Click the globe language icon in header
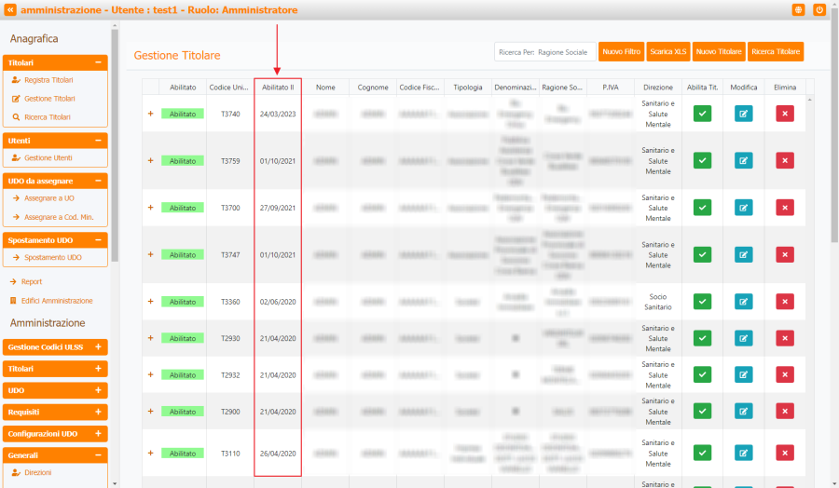The width and height of the screenshot is (839, 488). click(x=798, y=10)
